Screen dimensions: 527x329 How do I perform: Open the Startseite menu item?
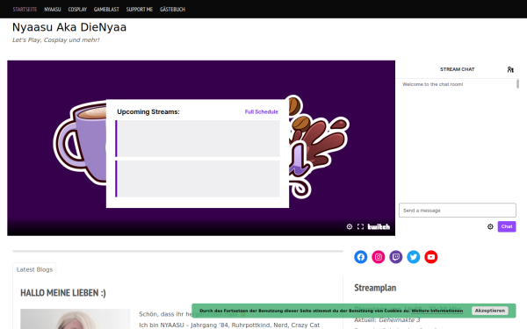(x=25, y=10)
